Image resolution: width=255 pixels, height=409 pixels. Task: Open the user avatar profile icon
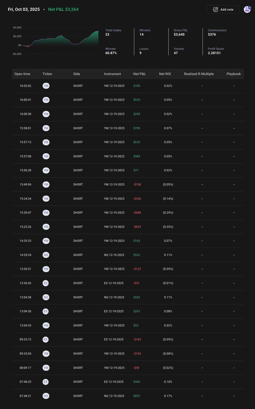[247, 10]
